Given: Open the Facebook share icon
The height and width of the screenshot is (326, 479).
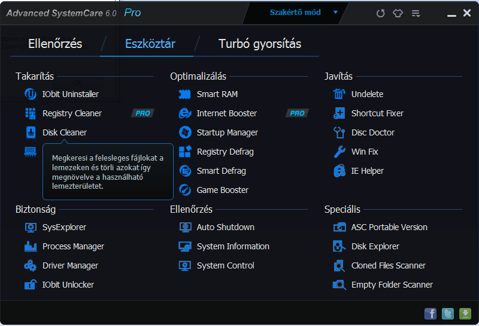Looking at the screenshot, I should [x=431, y=313].
